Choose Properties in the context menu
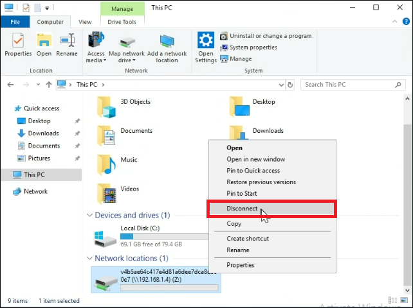 coord(272,265)
